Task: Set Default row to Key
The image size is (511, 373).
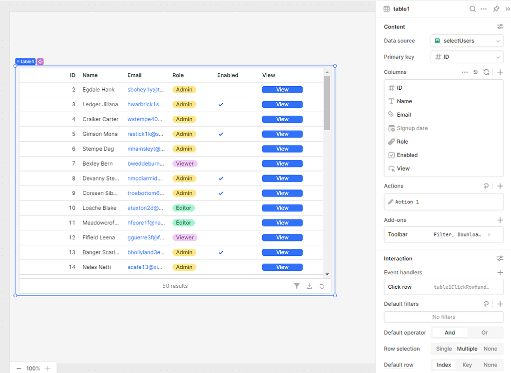Action: coord(467,365)
